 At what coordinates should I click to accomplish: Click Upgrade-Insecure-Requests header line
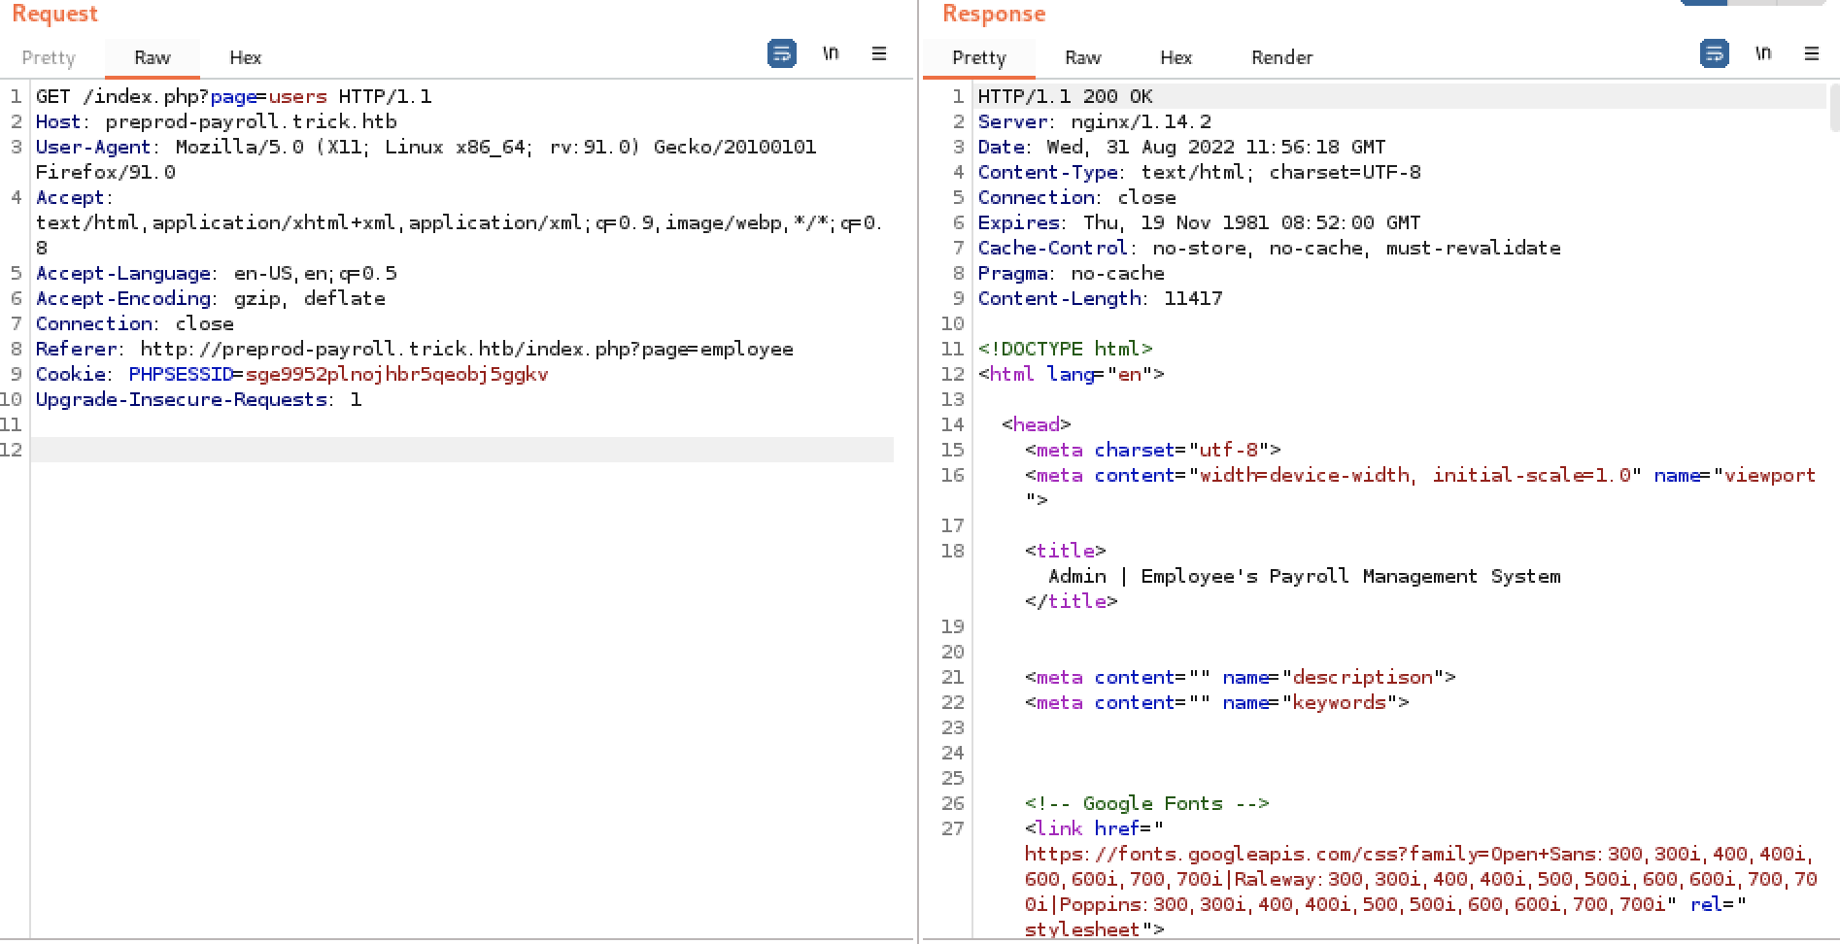pos(199,399)
